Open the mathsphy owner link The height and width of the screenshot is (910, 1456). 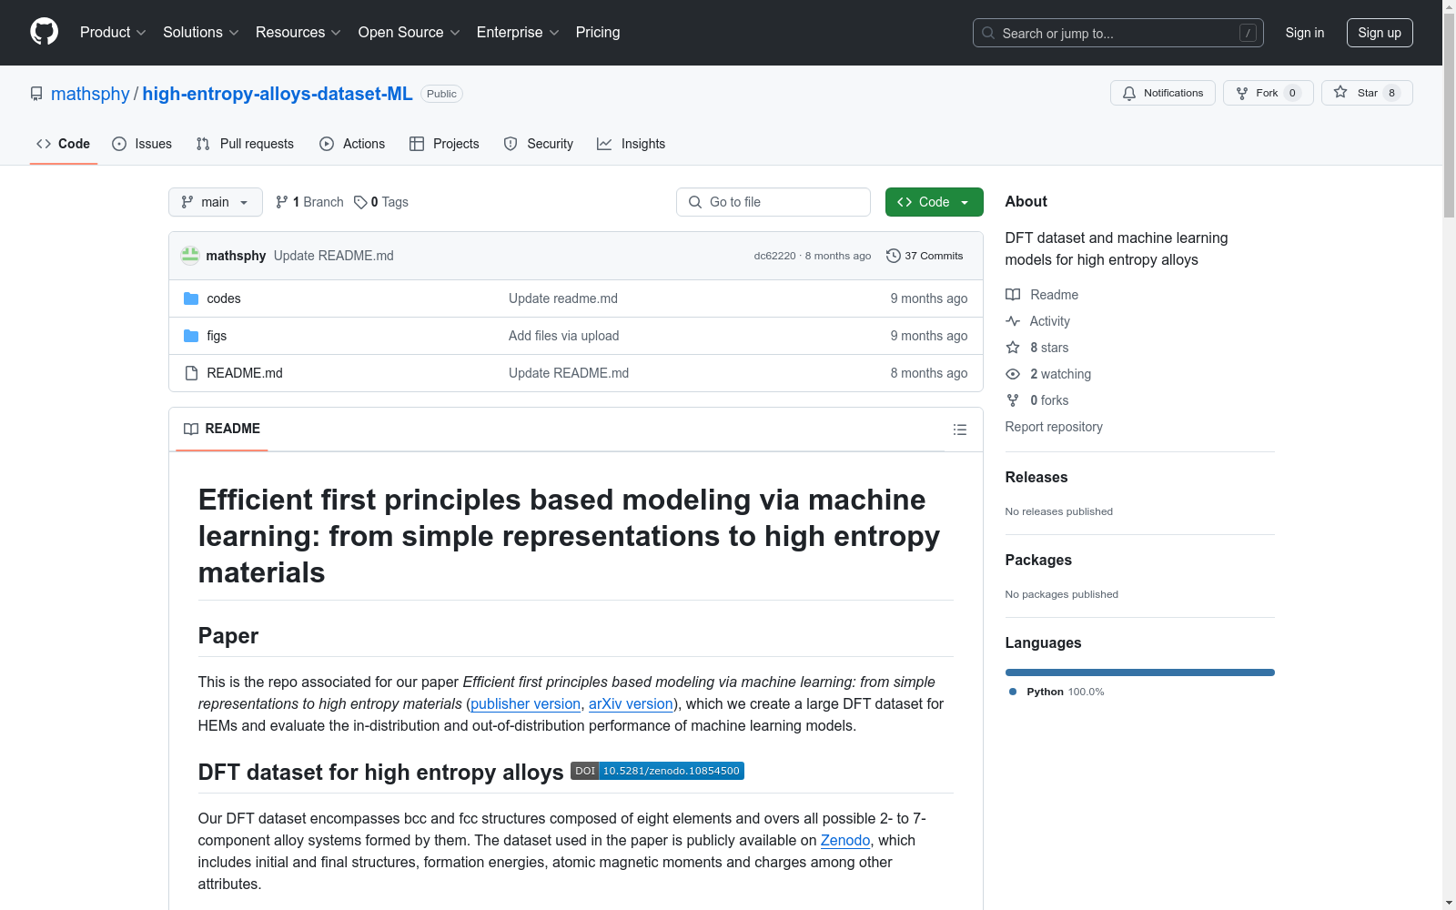90,94
